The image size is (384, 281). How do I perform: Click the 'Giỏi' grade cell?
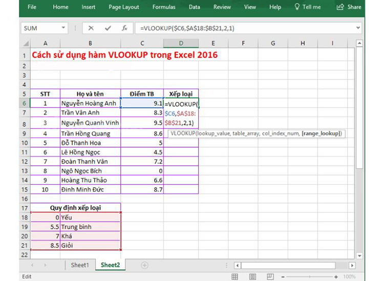[x=90, y=246]
